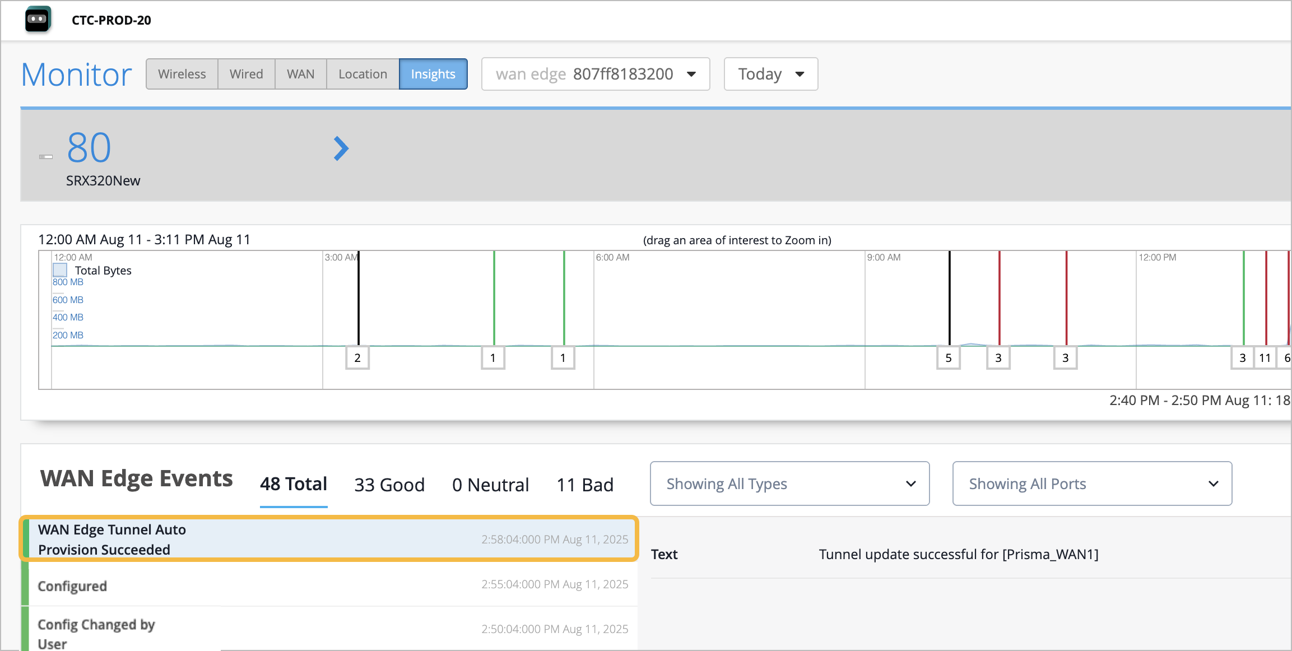
Task: Switch to the WAN tab
Action: coord(300,74)
